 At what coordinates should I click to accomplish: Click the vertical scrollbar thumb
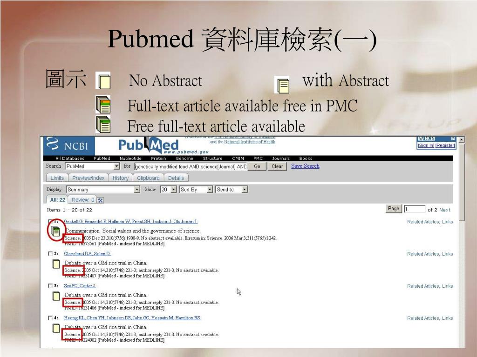point(462,182)
